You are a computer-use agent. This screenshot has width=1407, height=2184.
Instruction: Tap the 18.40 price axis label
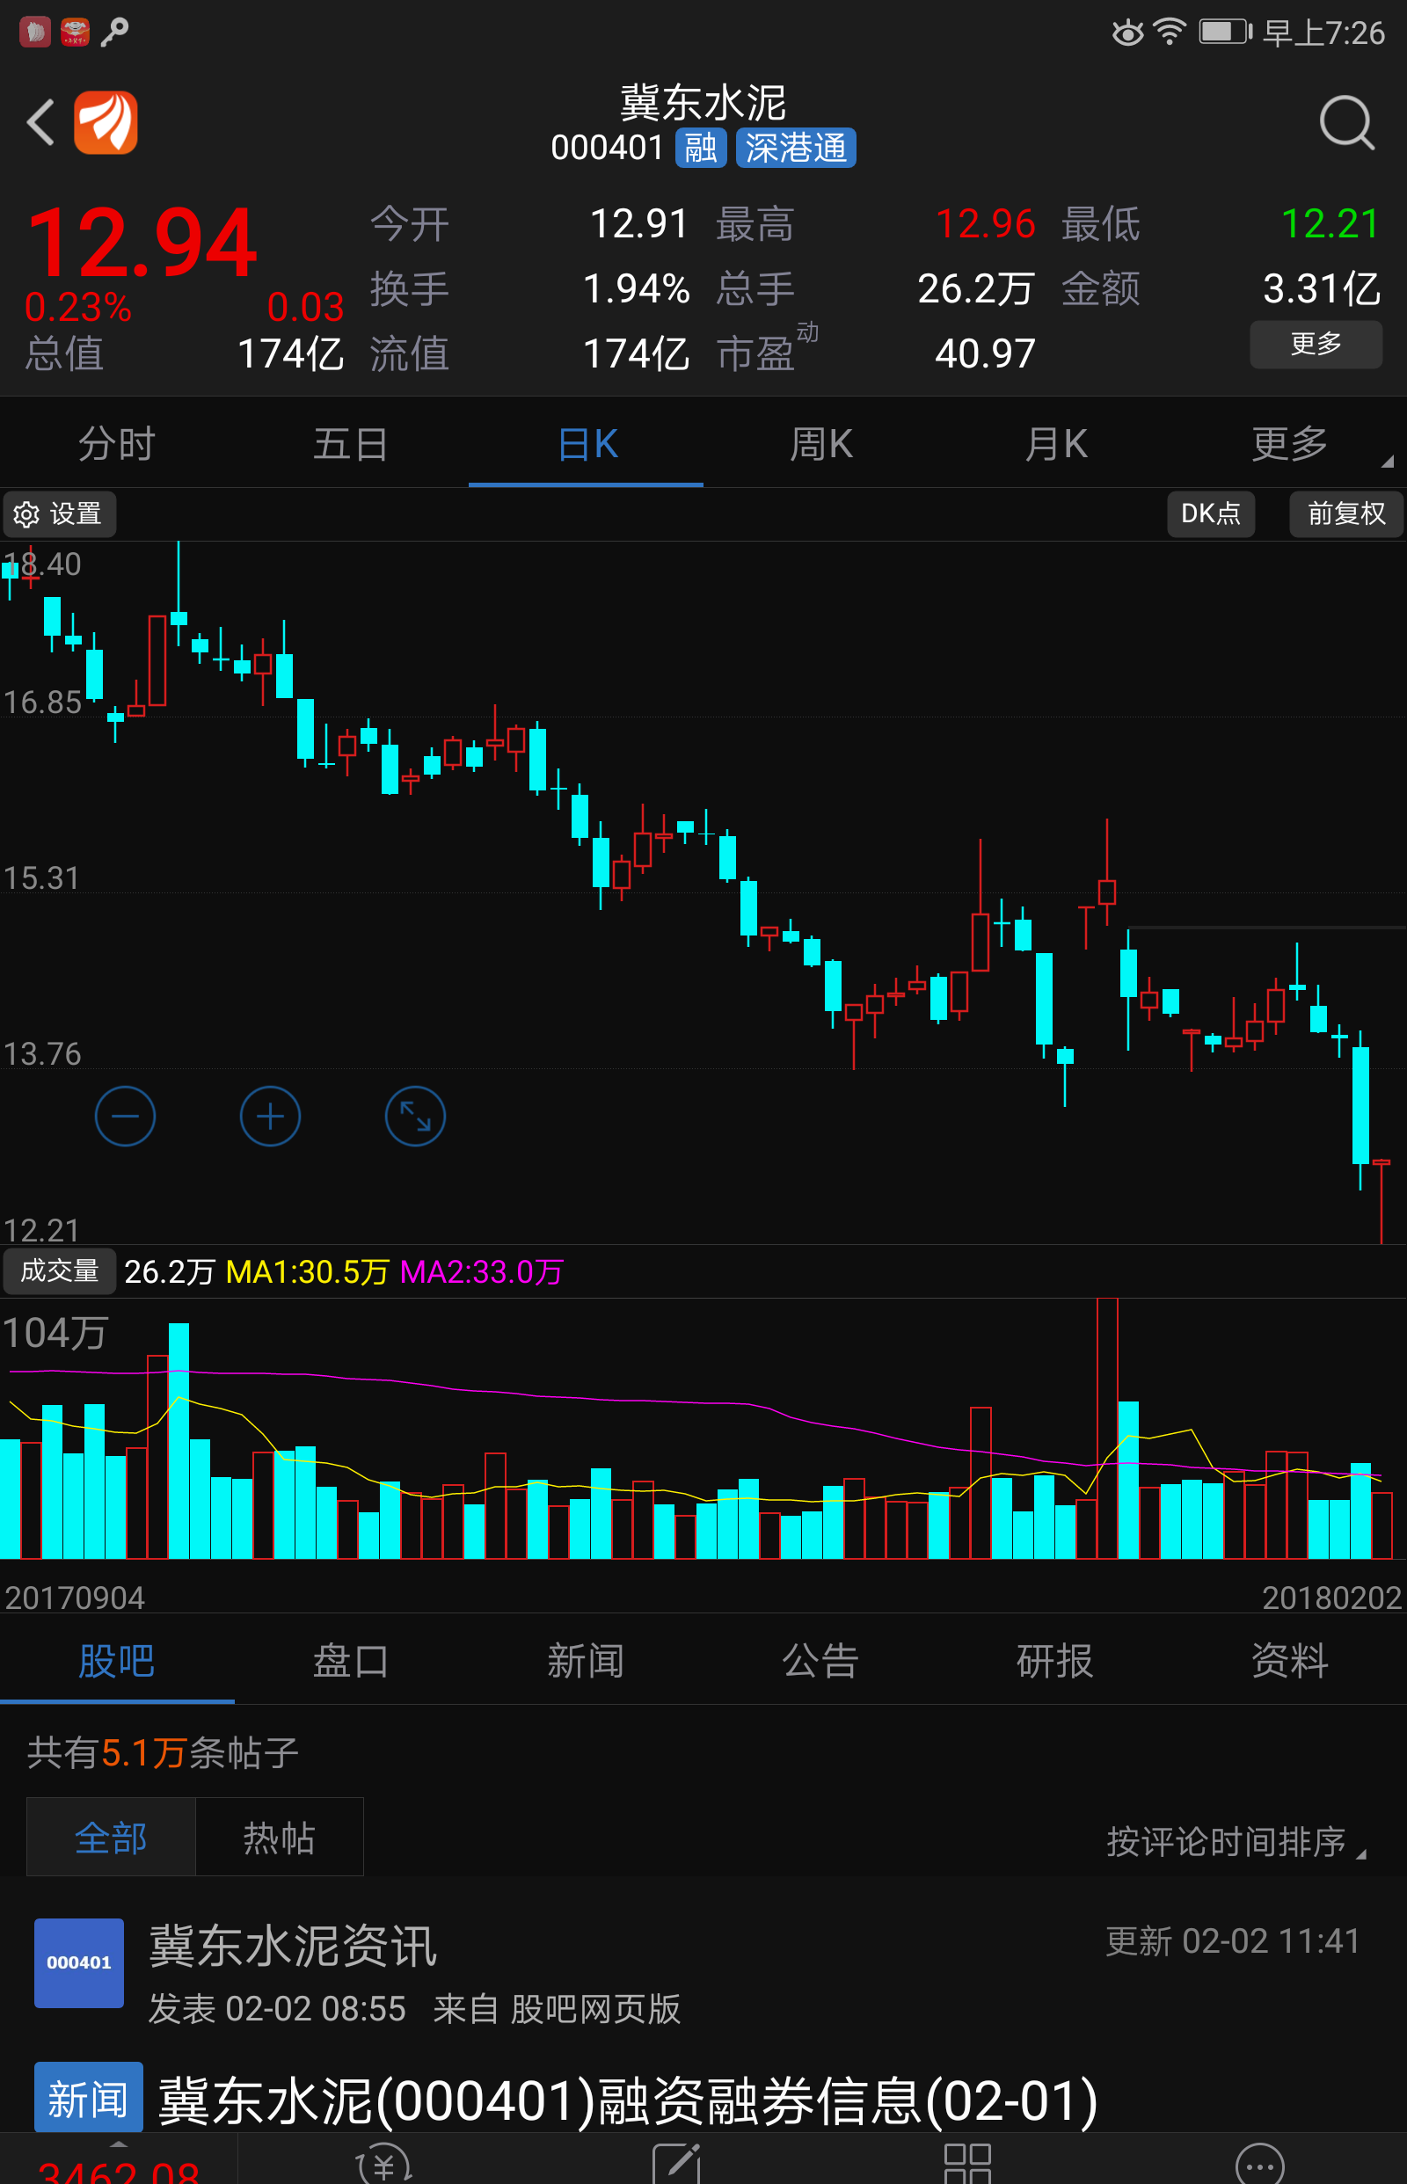[x=42, y=564]
